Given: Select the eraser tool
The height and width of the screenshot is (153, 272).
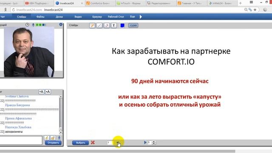Looking at the screenshot, I should pyautogui.click(x=107, y=25).
